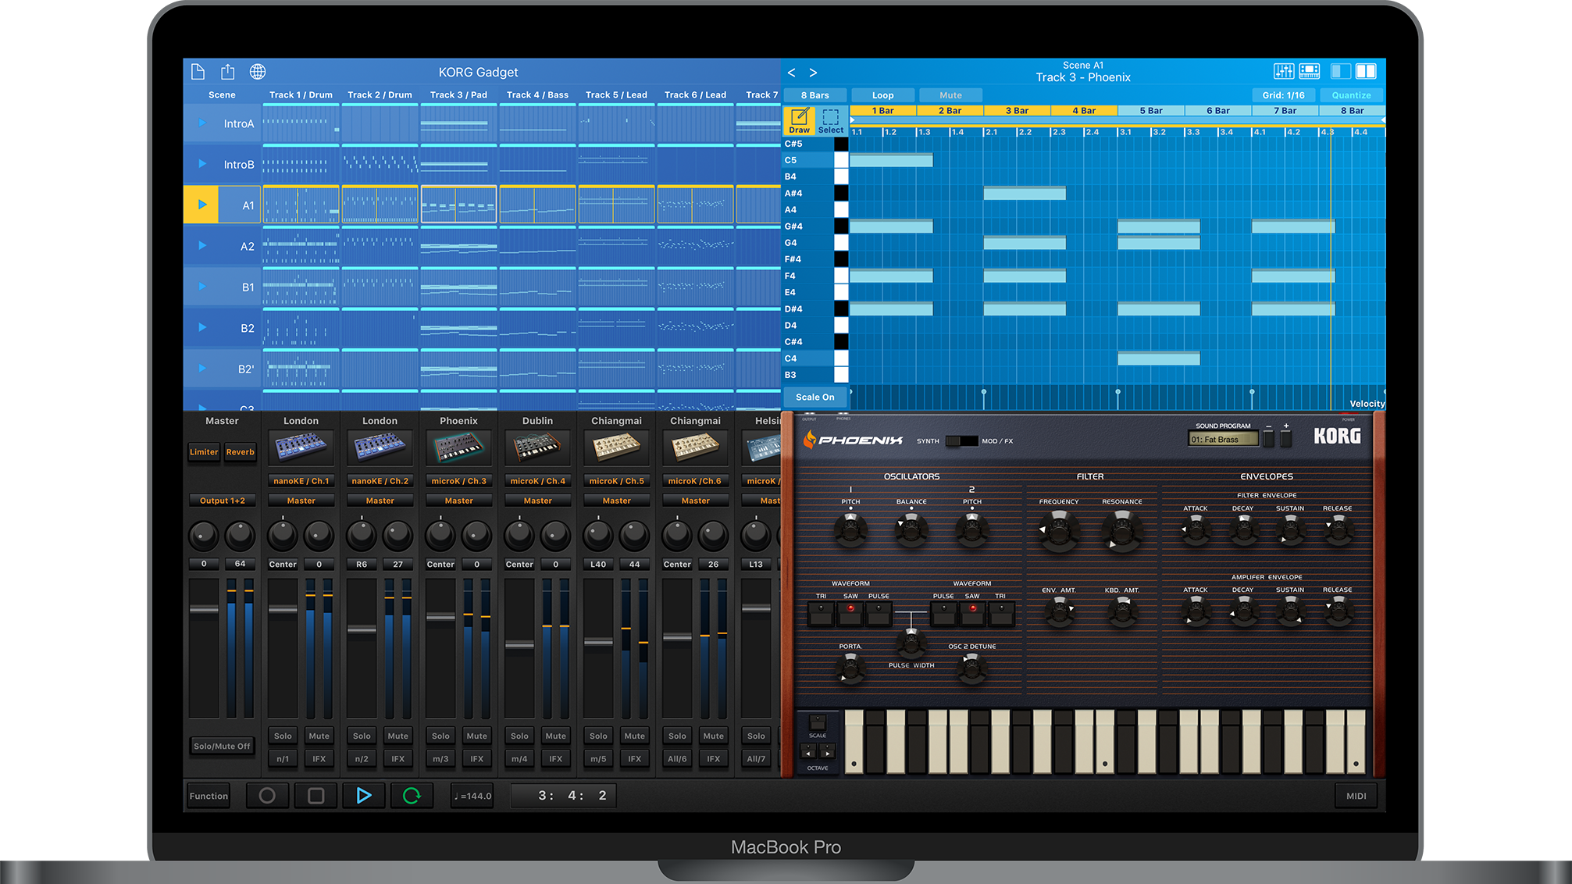Open the new document icon
Image resolution: width=1572 pixels, height=884 pixels.
pyautogui.click(x=198, y=72)
